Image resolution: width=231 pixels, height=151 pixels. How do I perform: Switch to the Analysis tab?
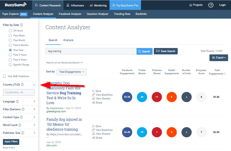pos(68,40)
